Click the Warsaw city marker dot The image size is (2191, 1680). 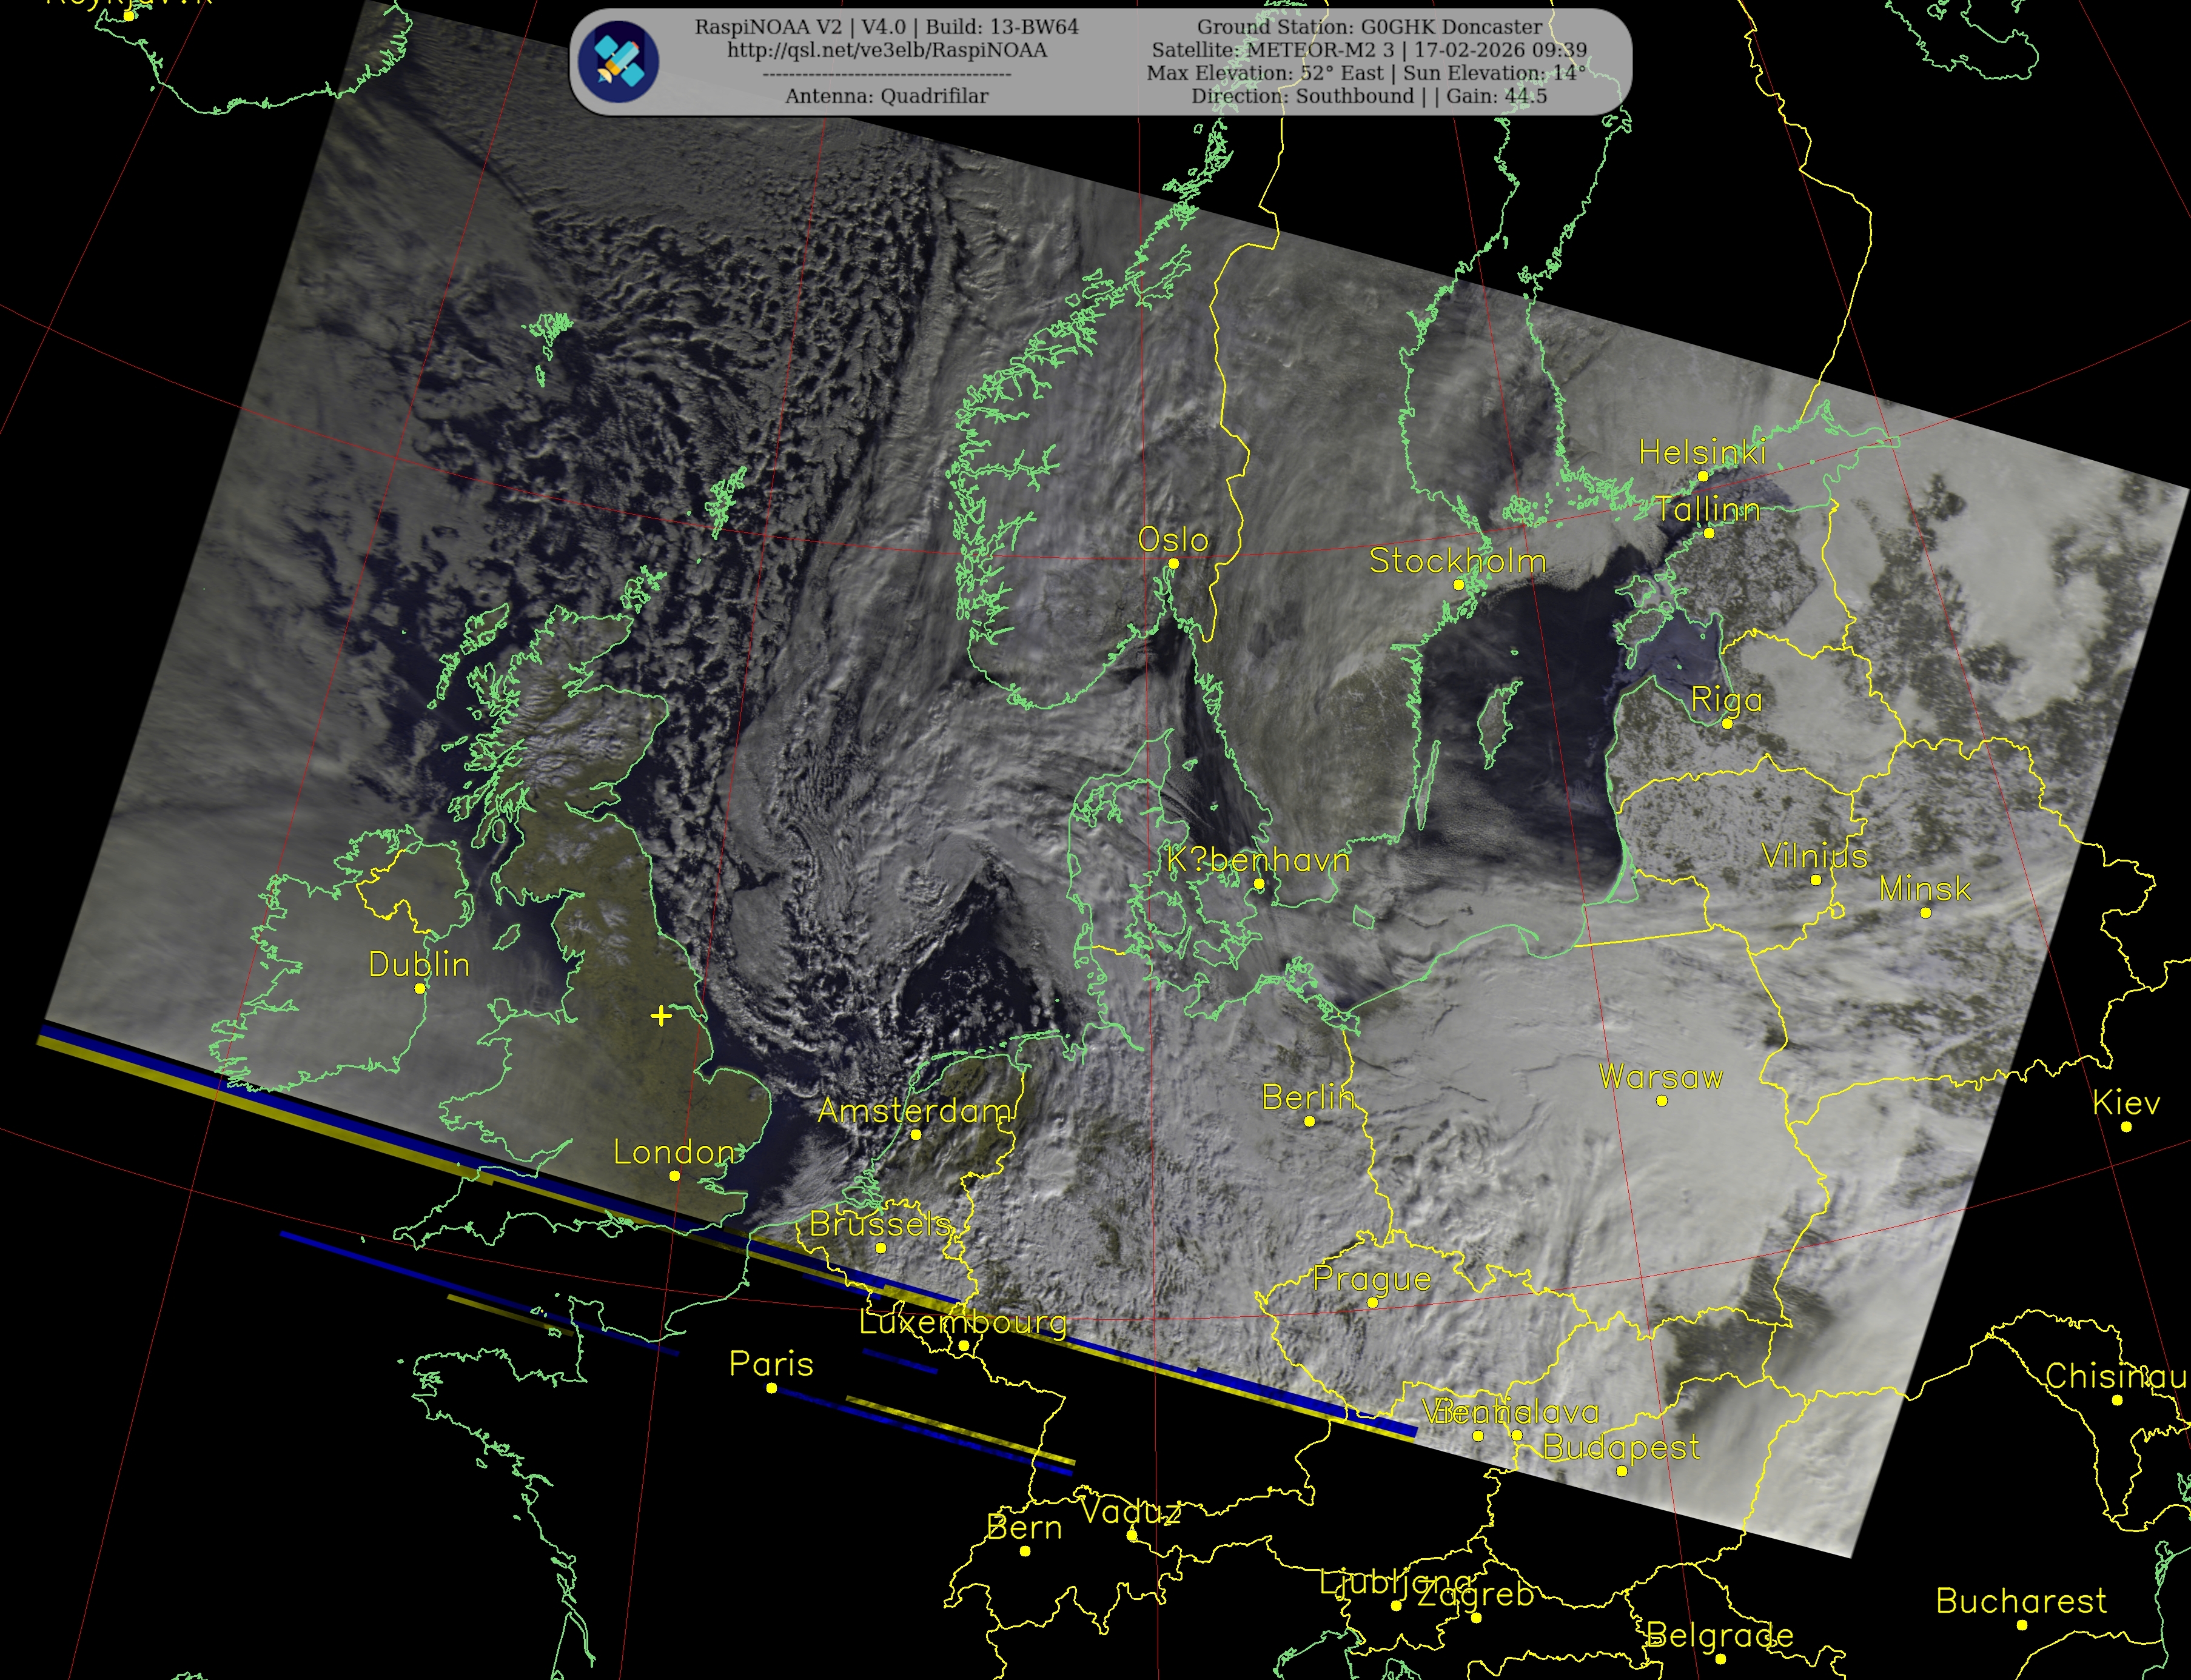(x=1662, y=1101)
